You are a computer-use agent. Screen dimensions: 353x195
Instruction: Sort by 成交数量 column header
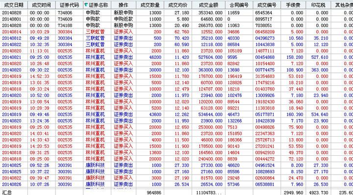(x=150, y=5)
